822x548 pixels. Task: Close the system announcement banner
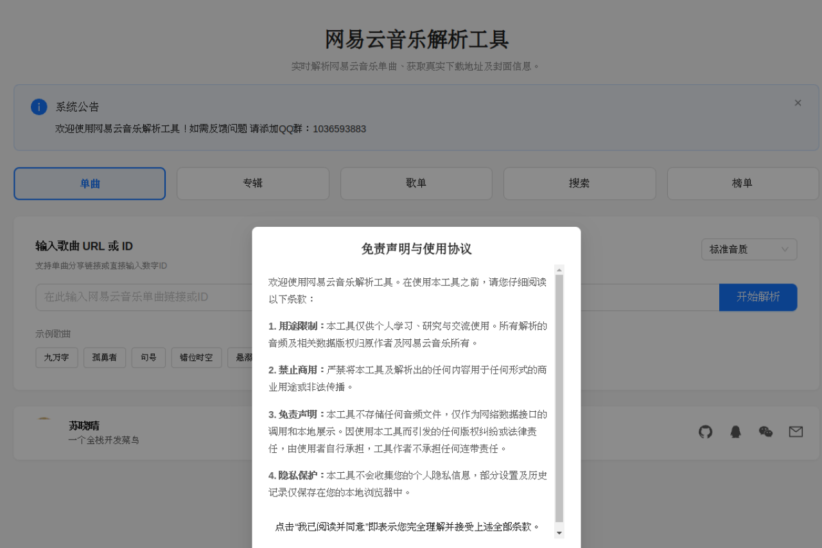798,103
